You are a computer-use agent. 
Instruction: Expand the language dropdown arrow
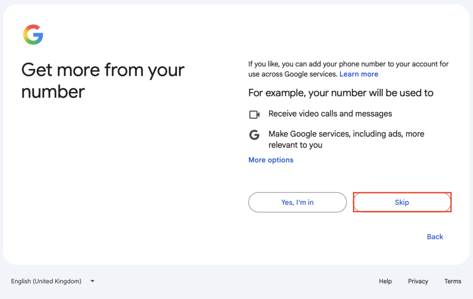92,281
